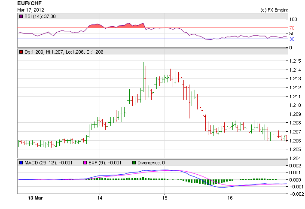Image resolution: width=305 pixels, height=209 pixels.
Task: Click the tallest green price bar peak near 1.215
Action: tap(143, 78)
